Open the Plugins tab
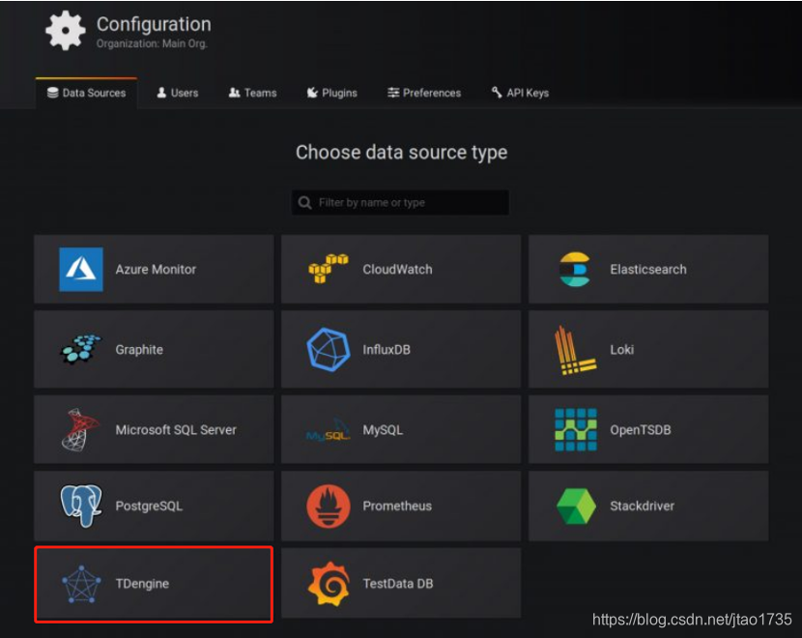 pyautogui.click(x=332, y=93)
